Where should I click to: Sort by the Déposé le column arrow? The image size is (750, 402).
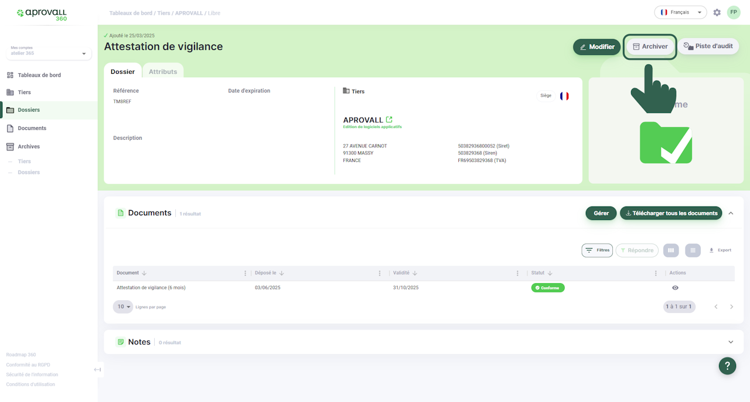click(x=281, y=273)
